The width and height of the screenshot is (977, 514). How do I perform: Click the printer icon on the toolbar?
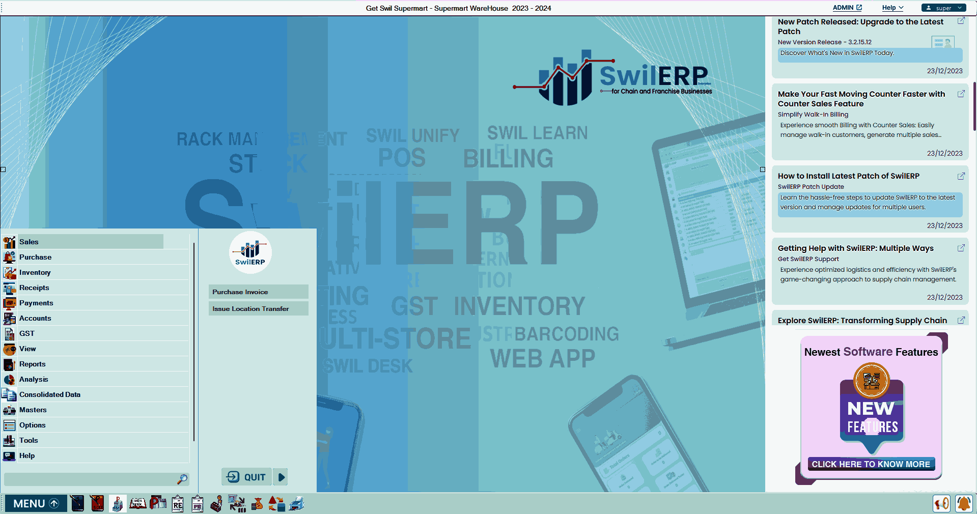click(297, 504)
